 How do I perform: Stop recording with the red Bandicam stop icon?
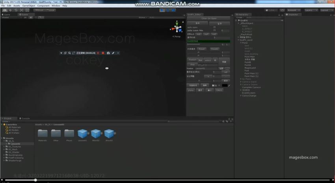(103, 53)
